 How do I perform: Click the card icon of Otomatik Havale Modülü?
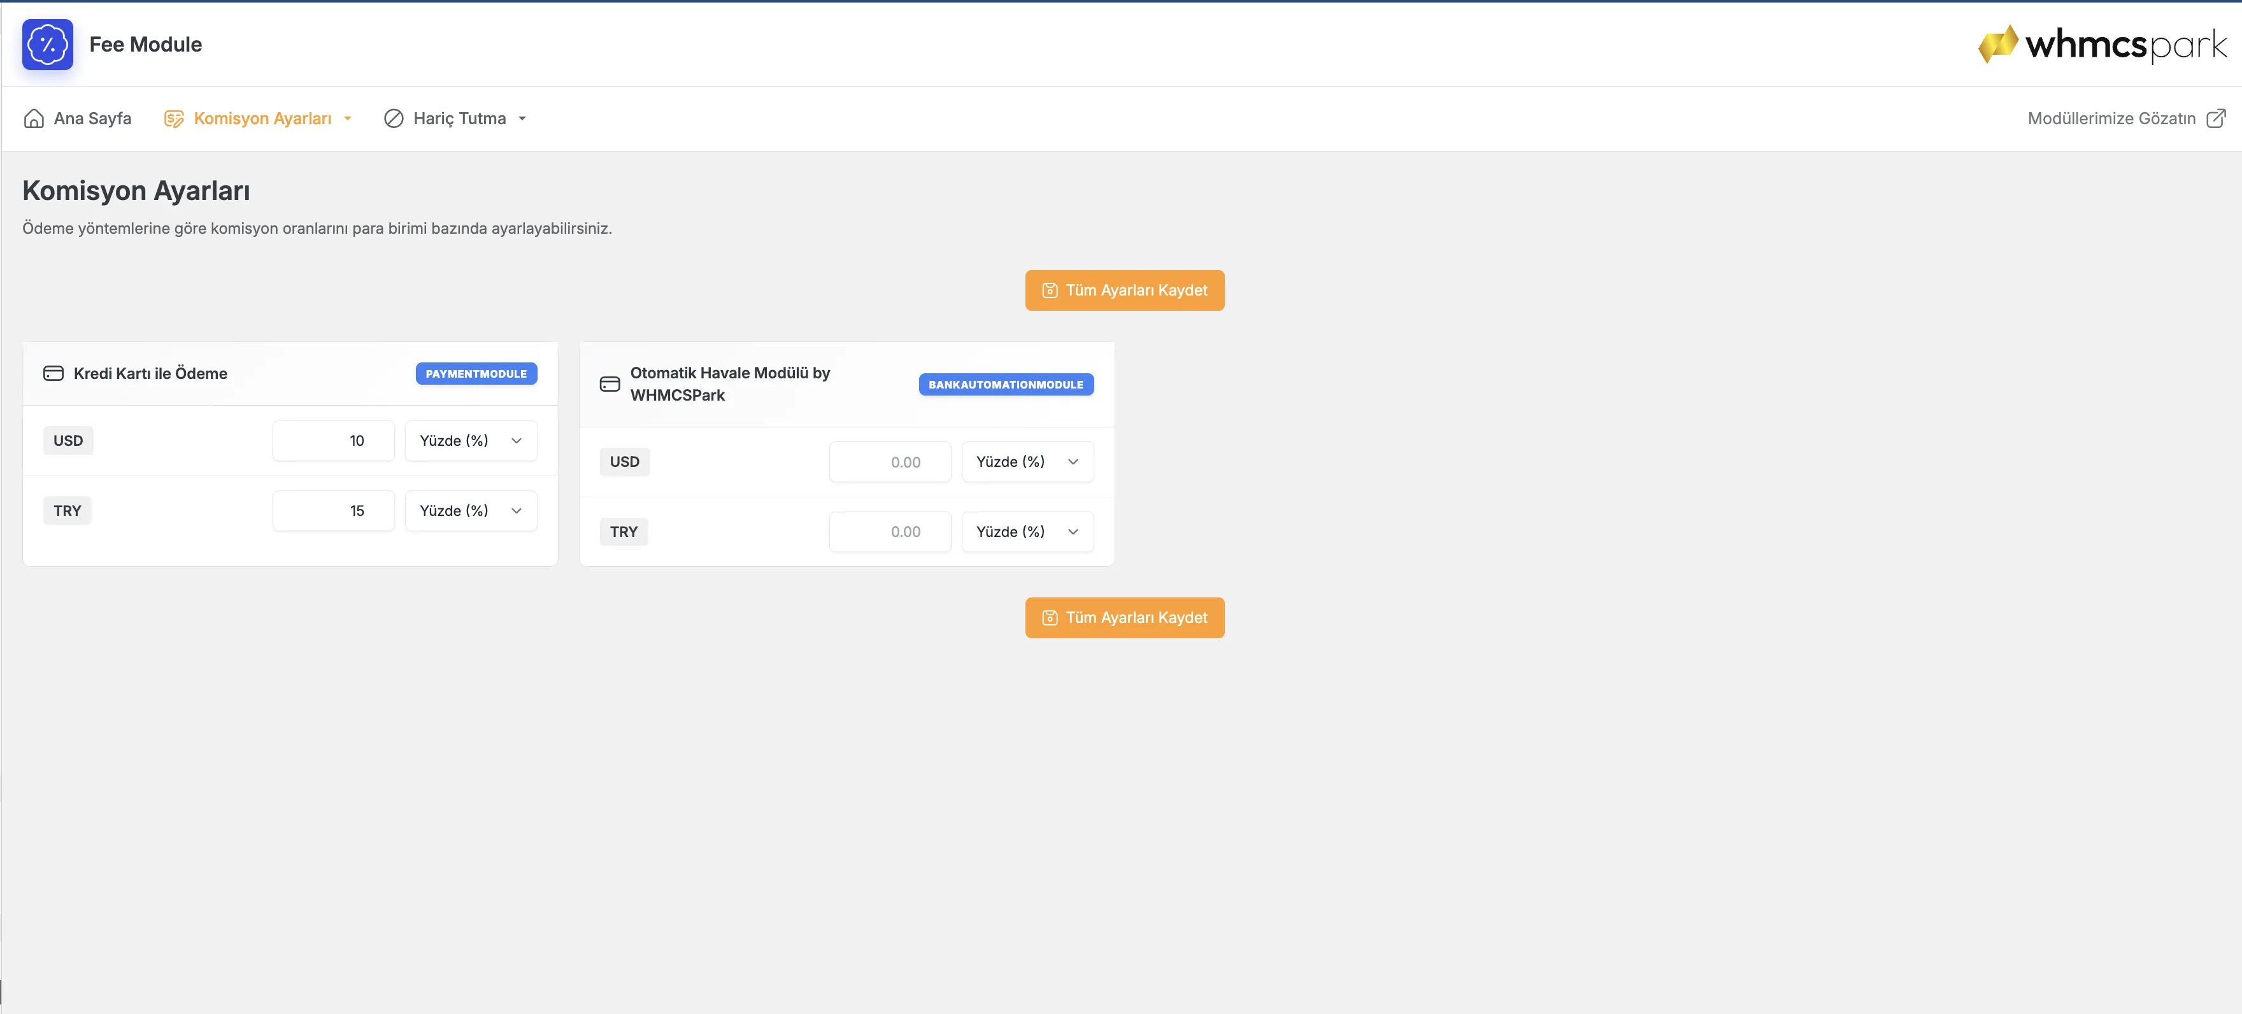pos(610,384)
